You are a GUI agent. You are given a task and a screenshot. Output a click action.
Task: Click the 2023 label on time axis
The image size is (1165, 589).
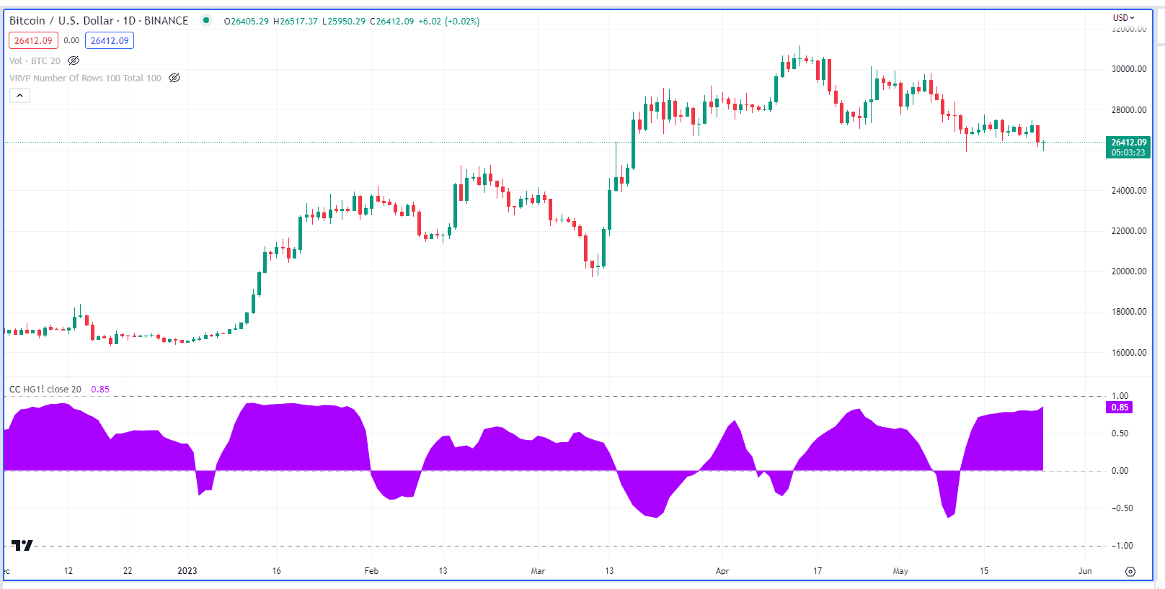pyautogui.click(x=187, y=571)
